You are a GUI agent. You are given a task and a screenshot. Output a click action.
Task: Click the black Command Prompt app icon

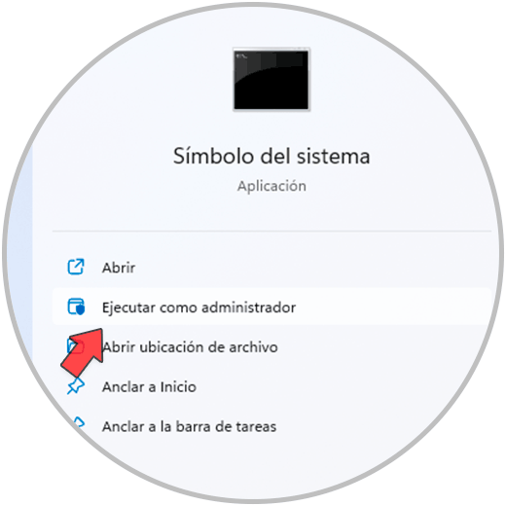271,80
